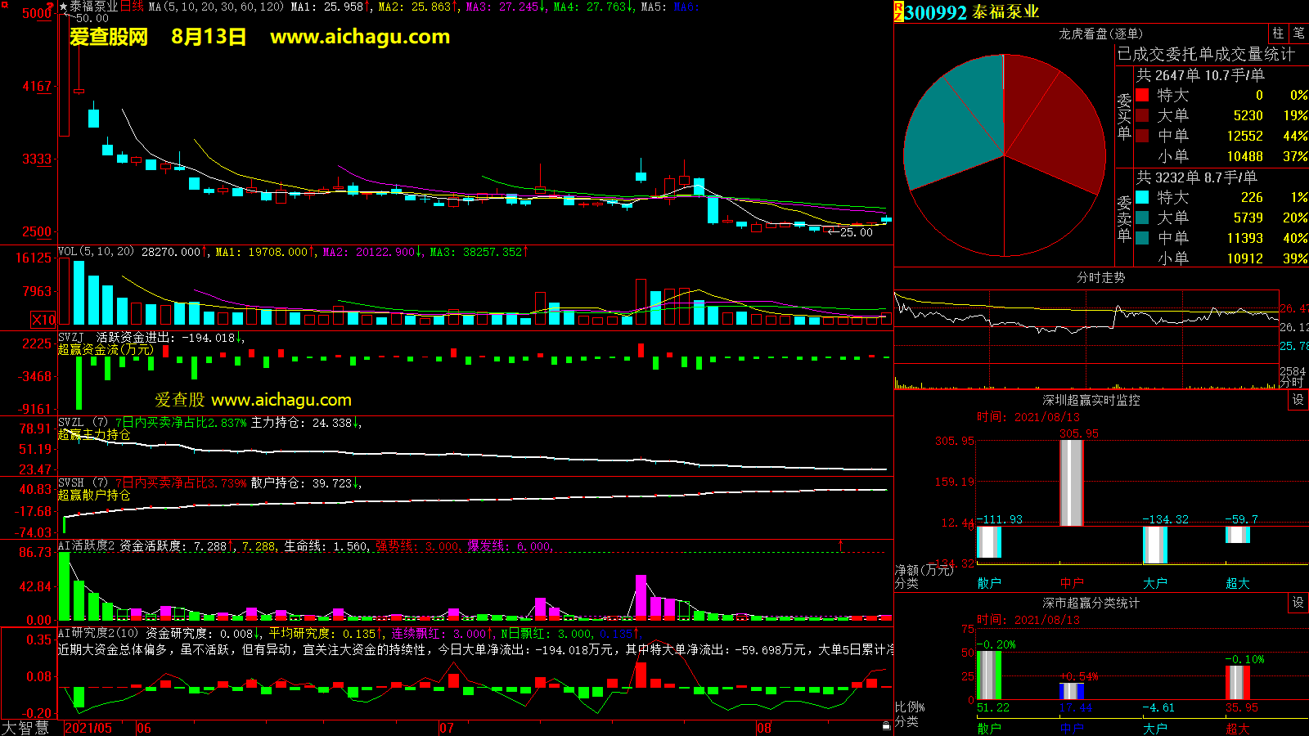
Task: Click the cyan 特大 sell-order color swatch
Action: [1142, 197]
